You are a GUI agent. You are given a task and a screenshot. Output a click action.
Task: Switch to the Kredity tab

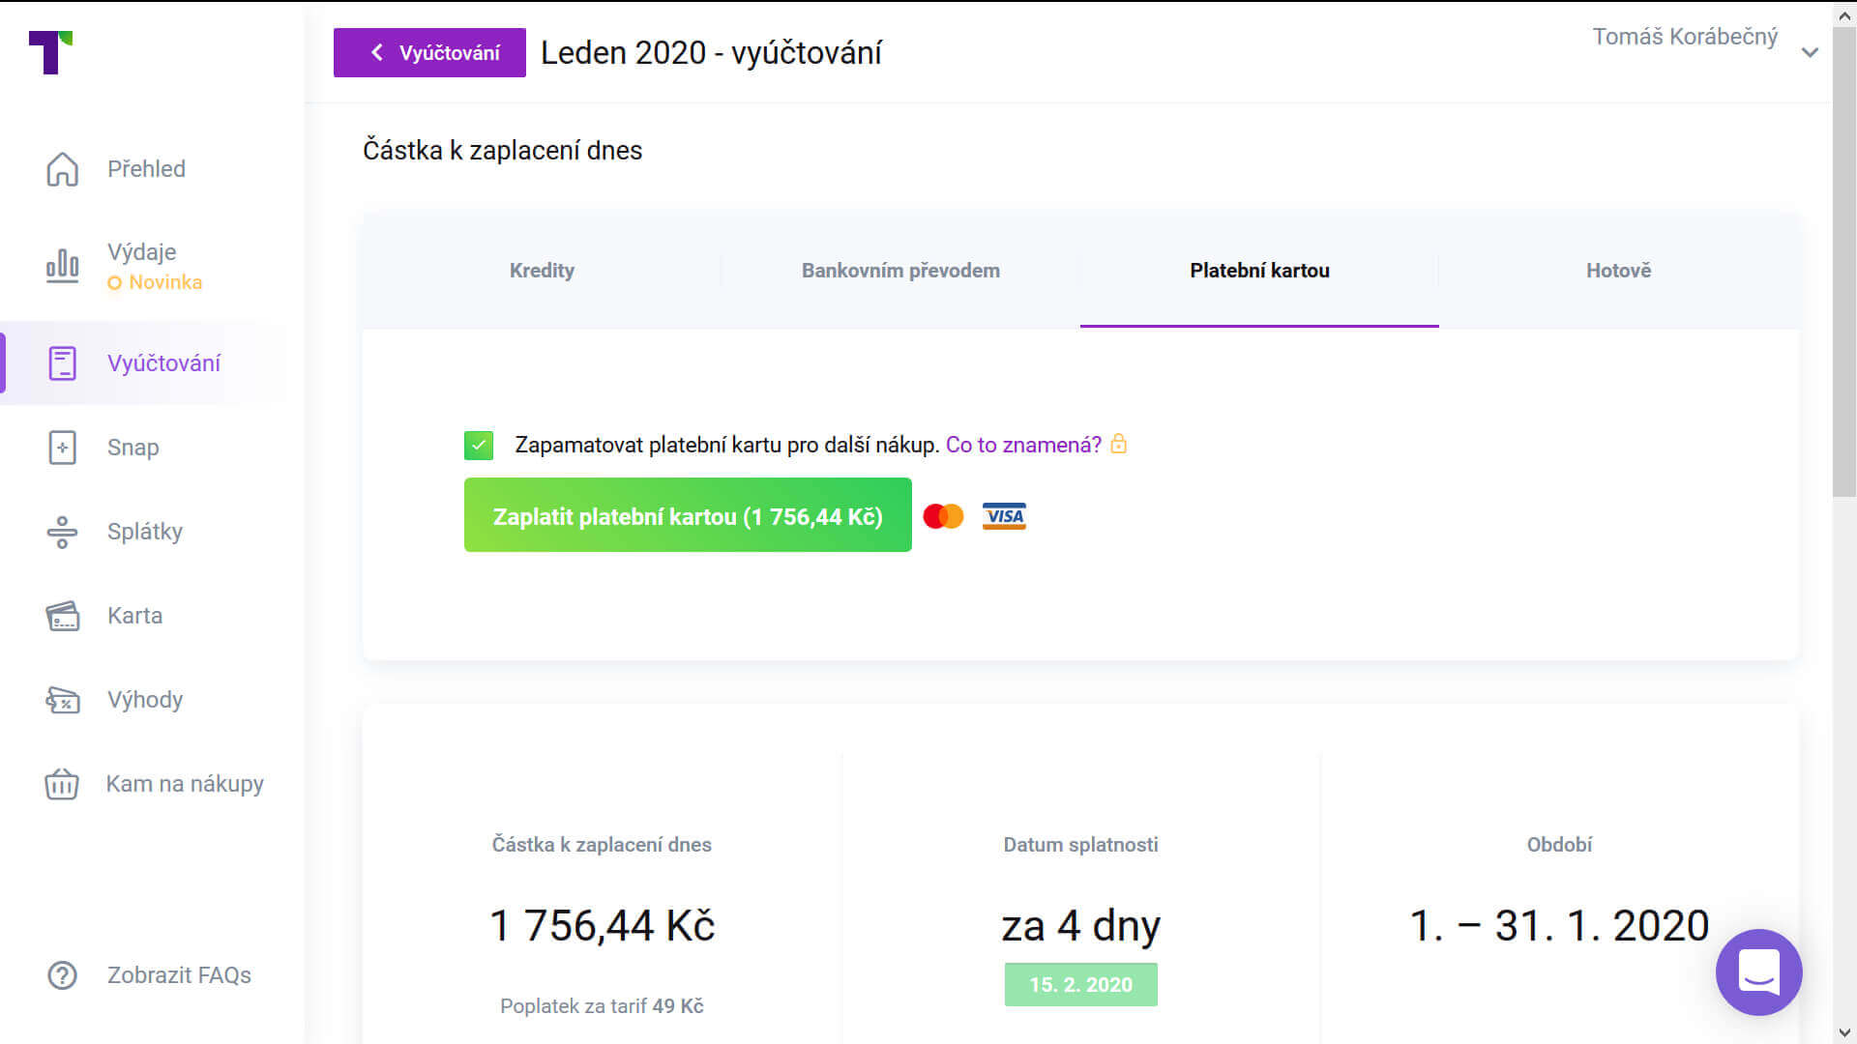tap(542, 271)
